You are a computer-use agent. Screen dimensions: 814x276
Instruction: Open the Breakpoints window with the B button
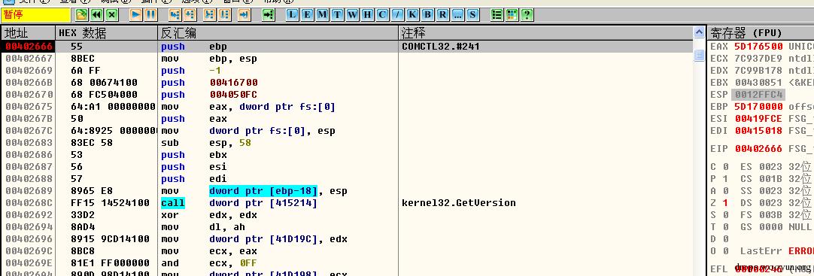point(427,14)
